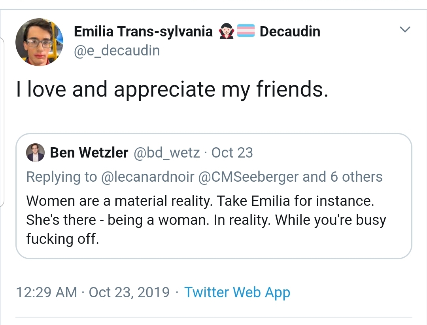
Task: Open the @e_decaudin handle link
Action: click(117, 50)
